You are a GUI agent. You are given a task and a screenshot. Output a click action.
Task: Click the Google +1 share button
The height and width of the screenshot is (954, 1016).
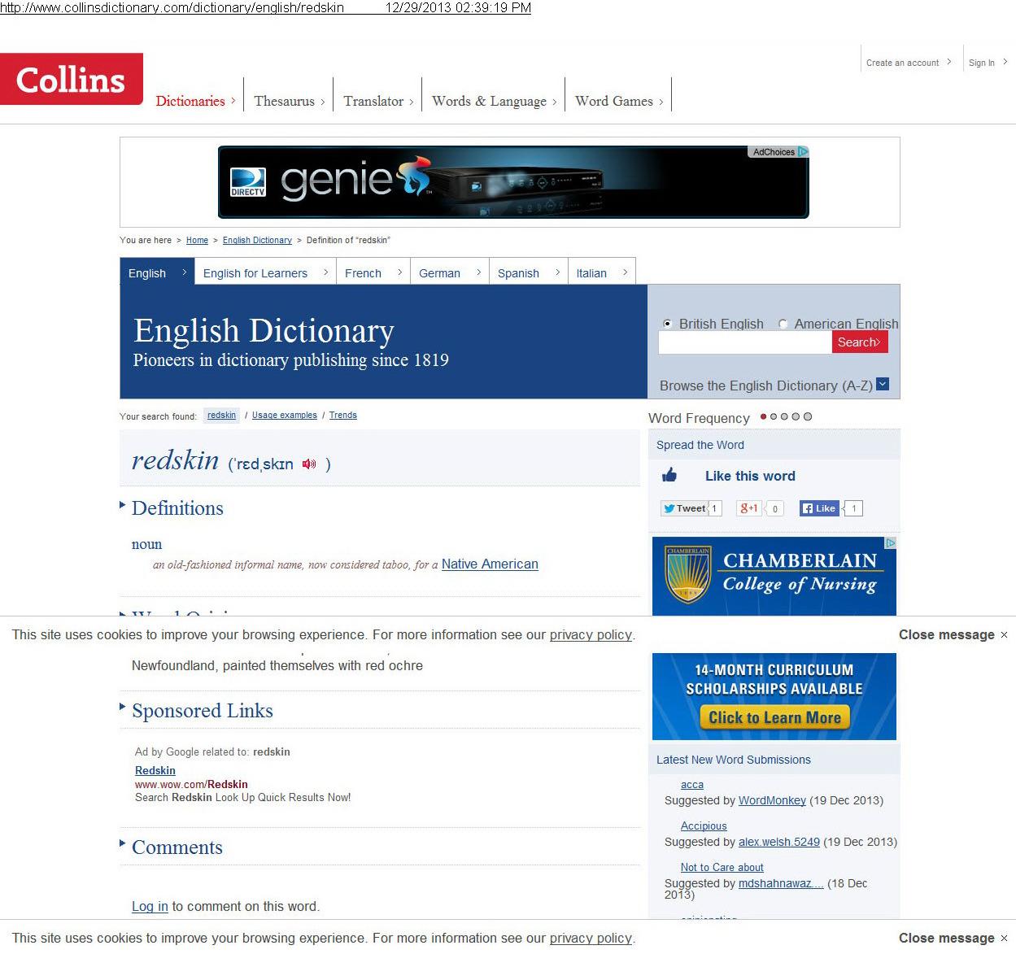pos(748,508)
